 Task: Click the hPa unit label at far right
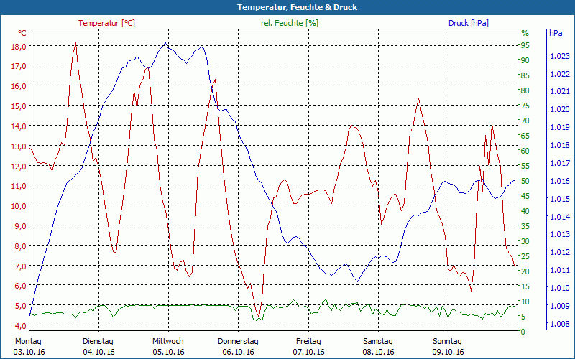[556, 33]
